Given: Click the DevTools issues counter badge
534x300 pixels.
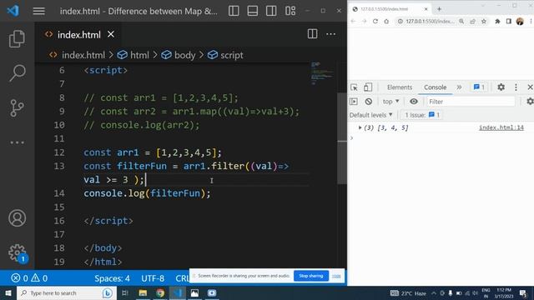Looking at the screenshot, I should point(479,87).
